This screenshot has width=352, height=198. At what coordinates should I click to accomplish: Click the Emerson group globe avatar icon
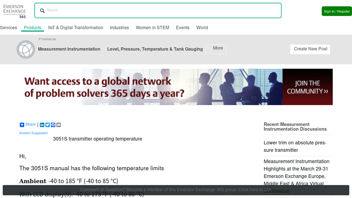26,49
